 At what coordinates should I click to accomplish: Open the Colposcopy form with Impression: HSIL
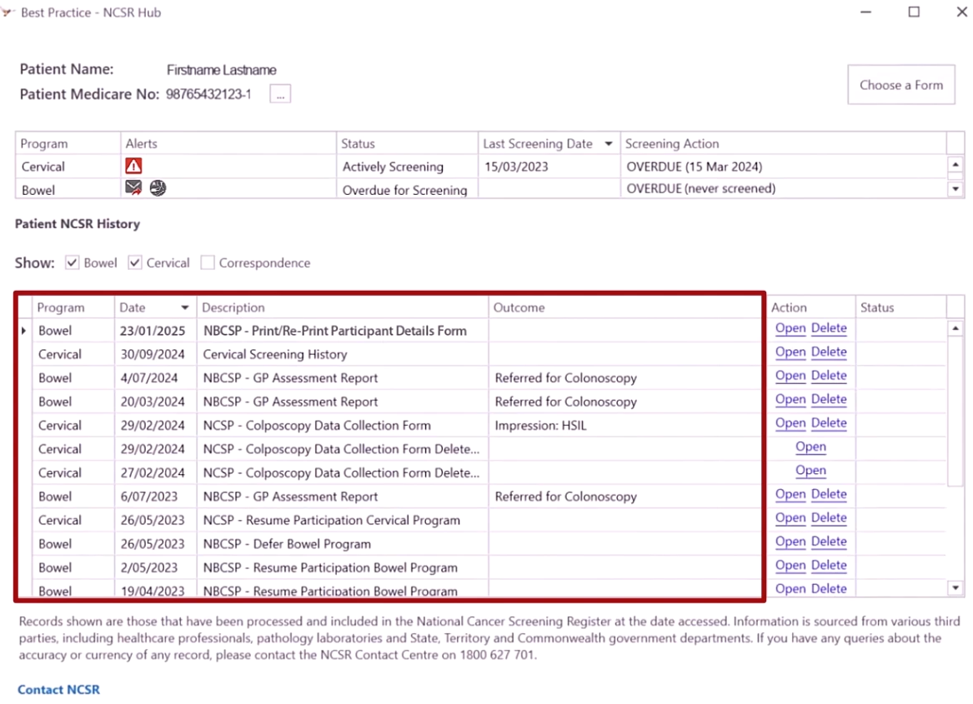click(x=790, y=422)
